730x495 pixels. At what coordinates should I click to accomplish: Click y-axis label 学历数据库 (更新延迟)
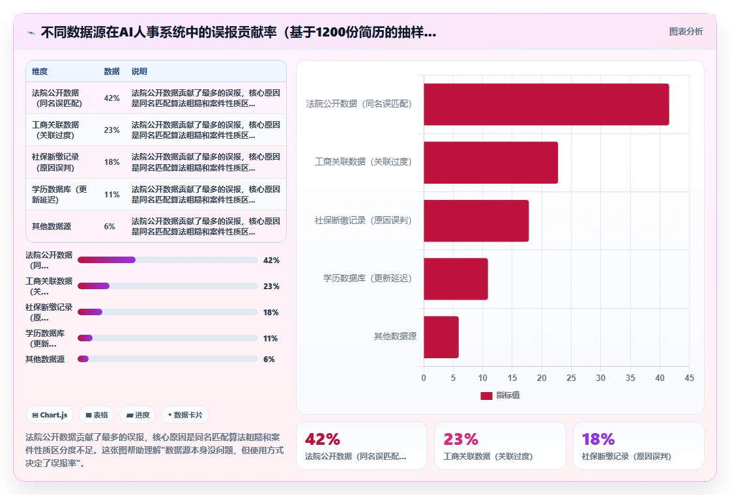pyautogui.click(x=368, y=278)
